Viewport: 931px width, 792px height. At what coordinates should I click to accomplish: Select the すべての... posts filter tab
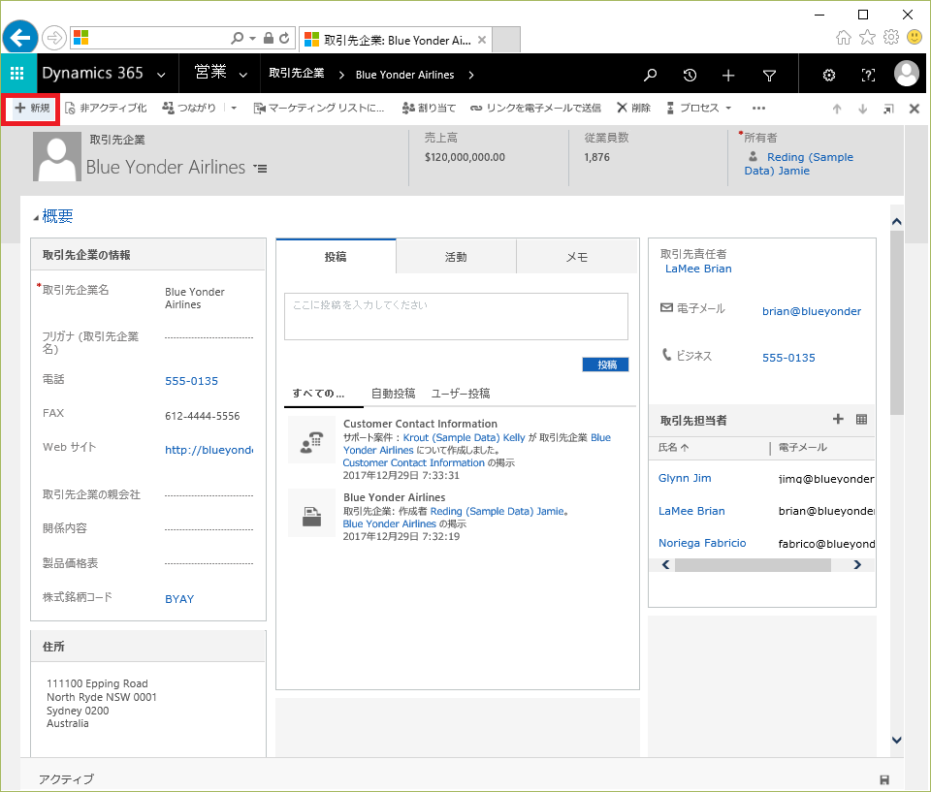[319, 394]
